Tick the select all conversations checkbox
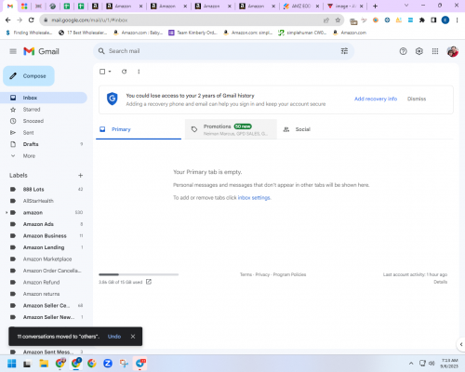Image resolution: width=465 pixels, height=372 pixels. click(102, 72)
